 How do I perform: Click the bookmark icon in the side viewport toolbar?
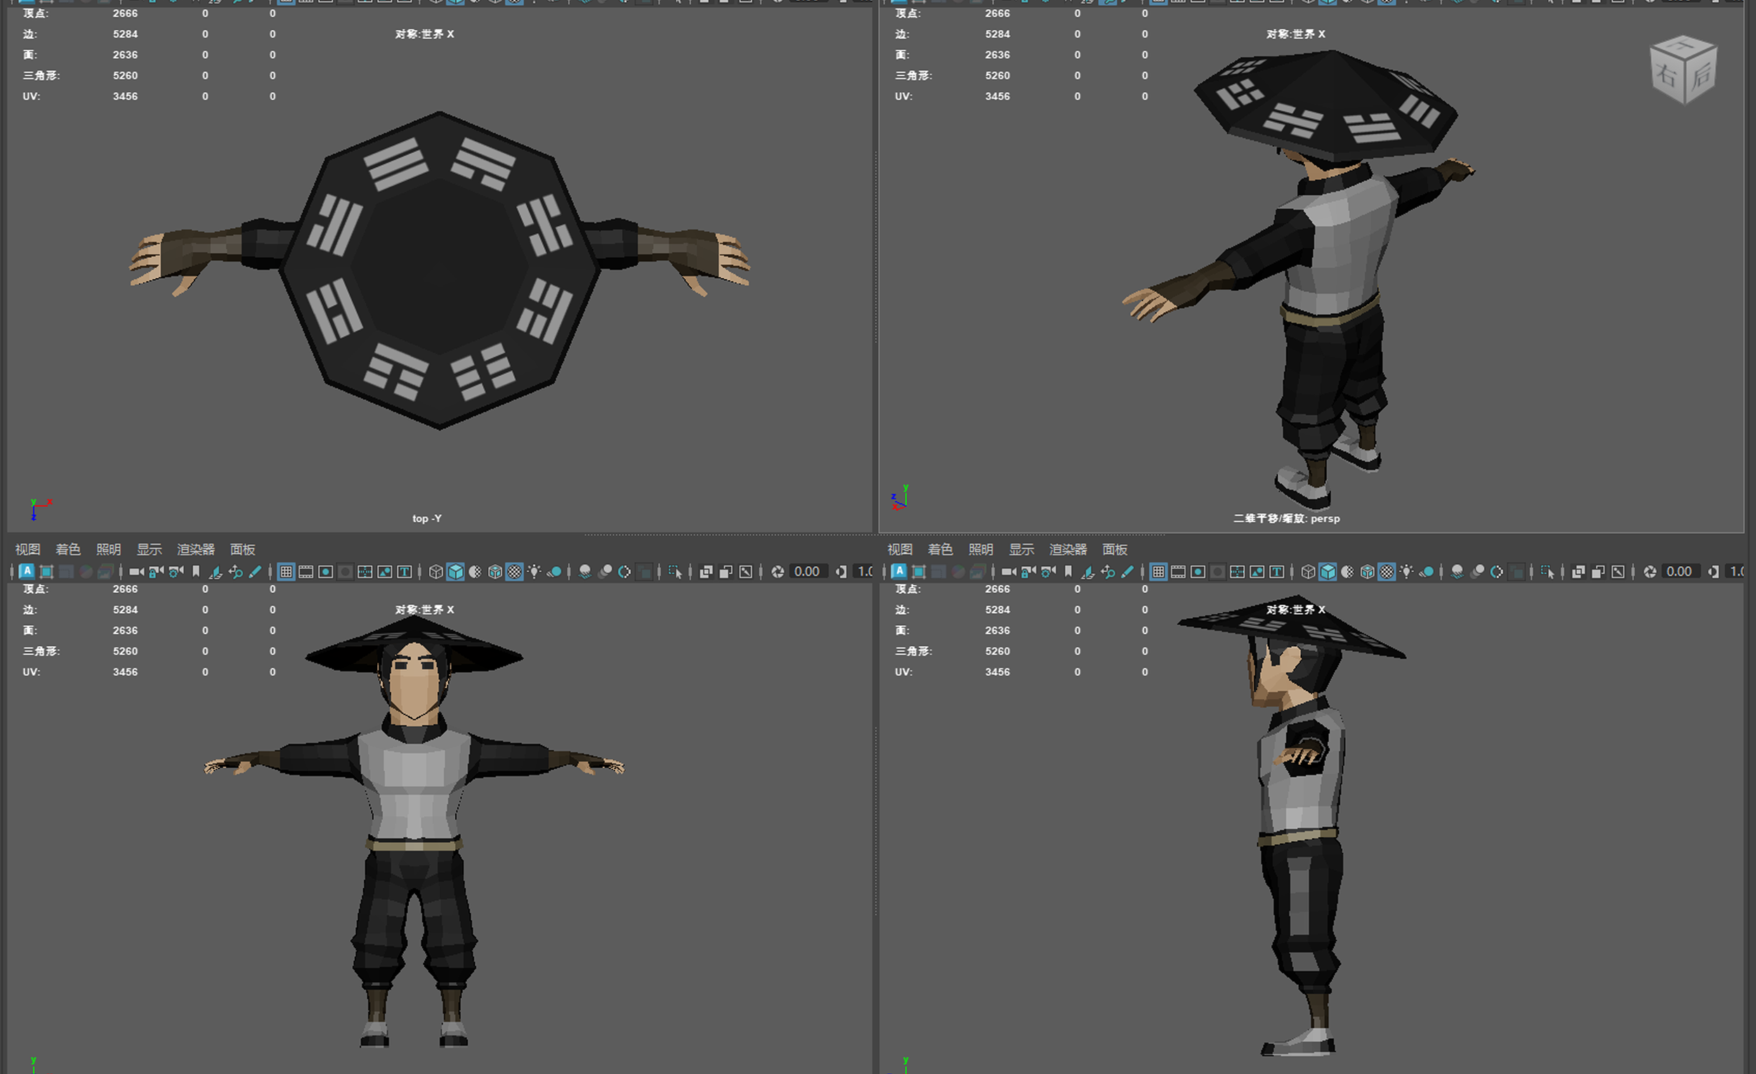1068,572
